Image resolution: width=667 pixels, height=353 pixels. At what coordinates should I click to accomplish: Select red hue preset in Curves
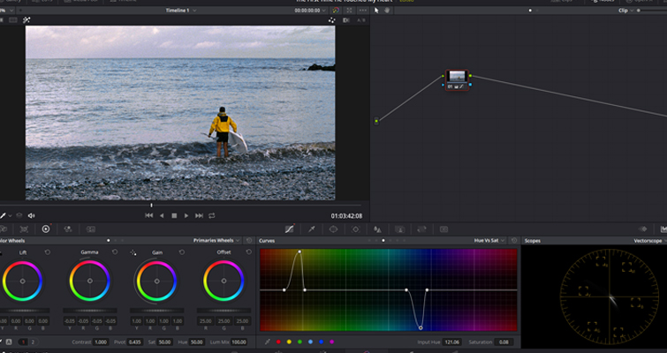tap(278, 342)
